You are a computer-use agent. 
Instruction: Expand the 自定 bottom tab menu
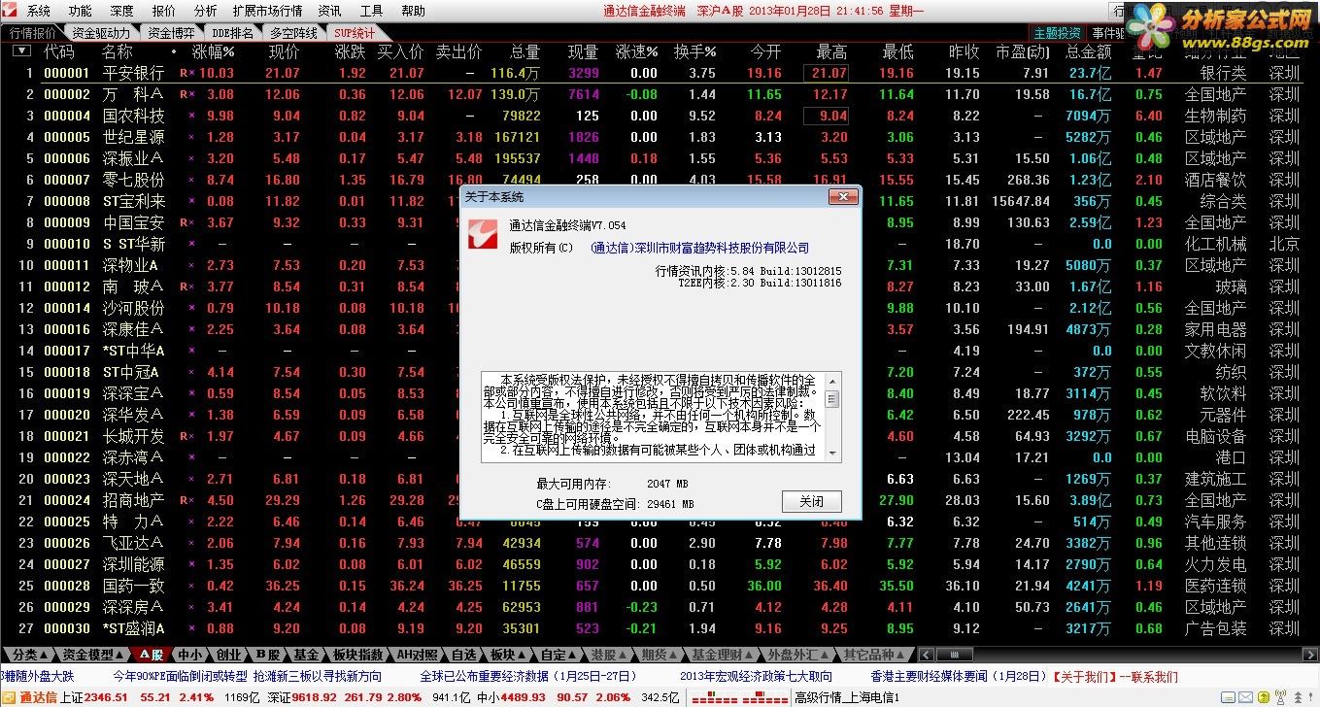click(x=558, y=655)
